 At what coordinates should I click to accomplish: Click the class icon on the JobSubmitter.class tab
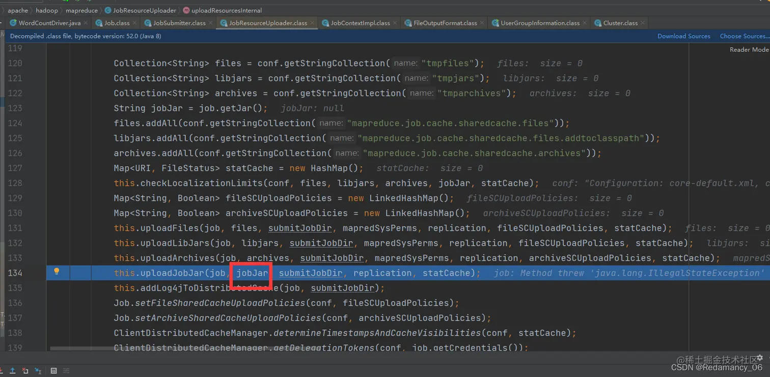pos(148,23)
